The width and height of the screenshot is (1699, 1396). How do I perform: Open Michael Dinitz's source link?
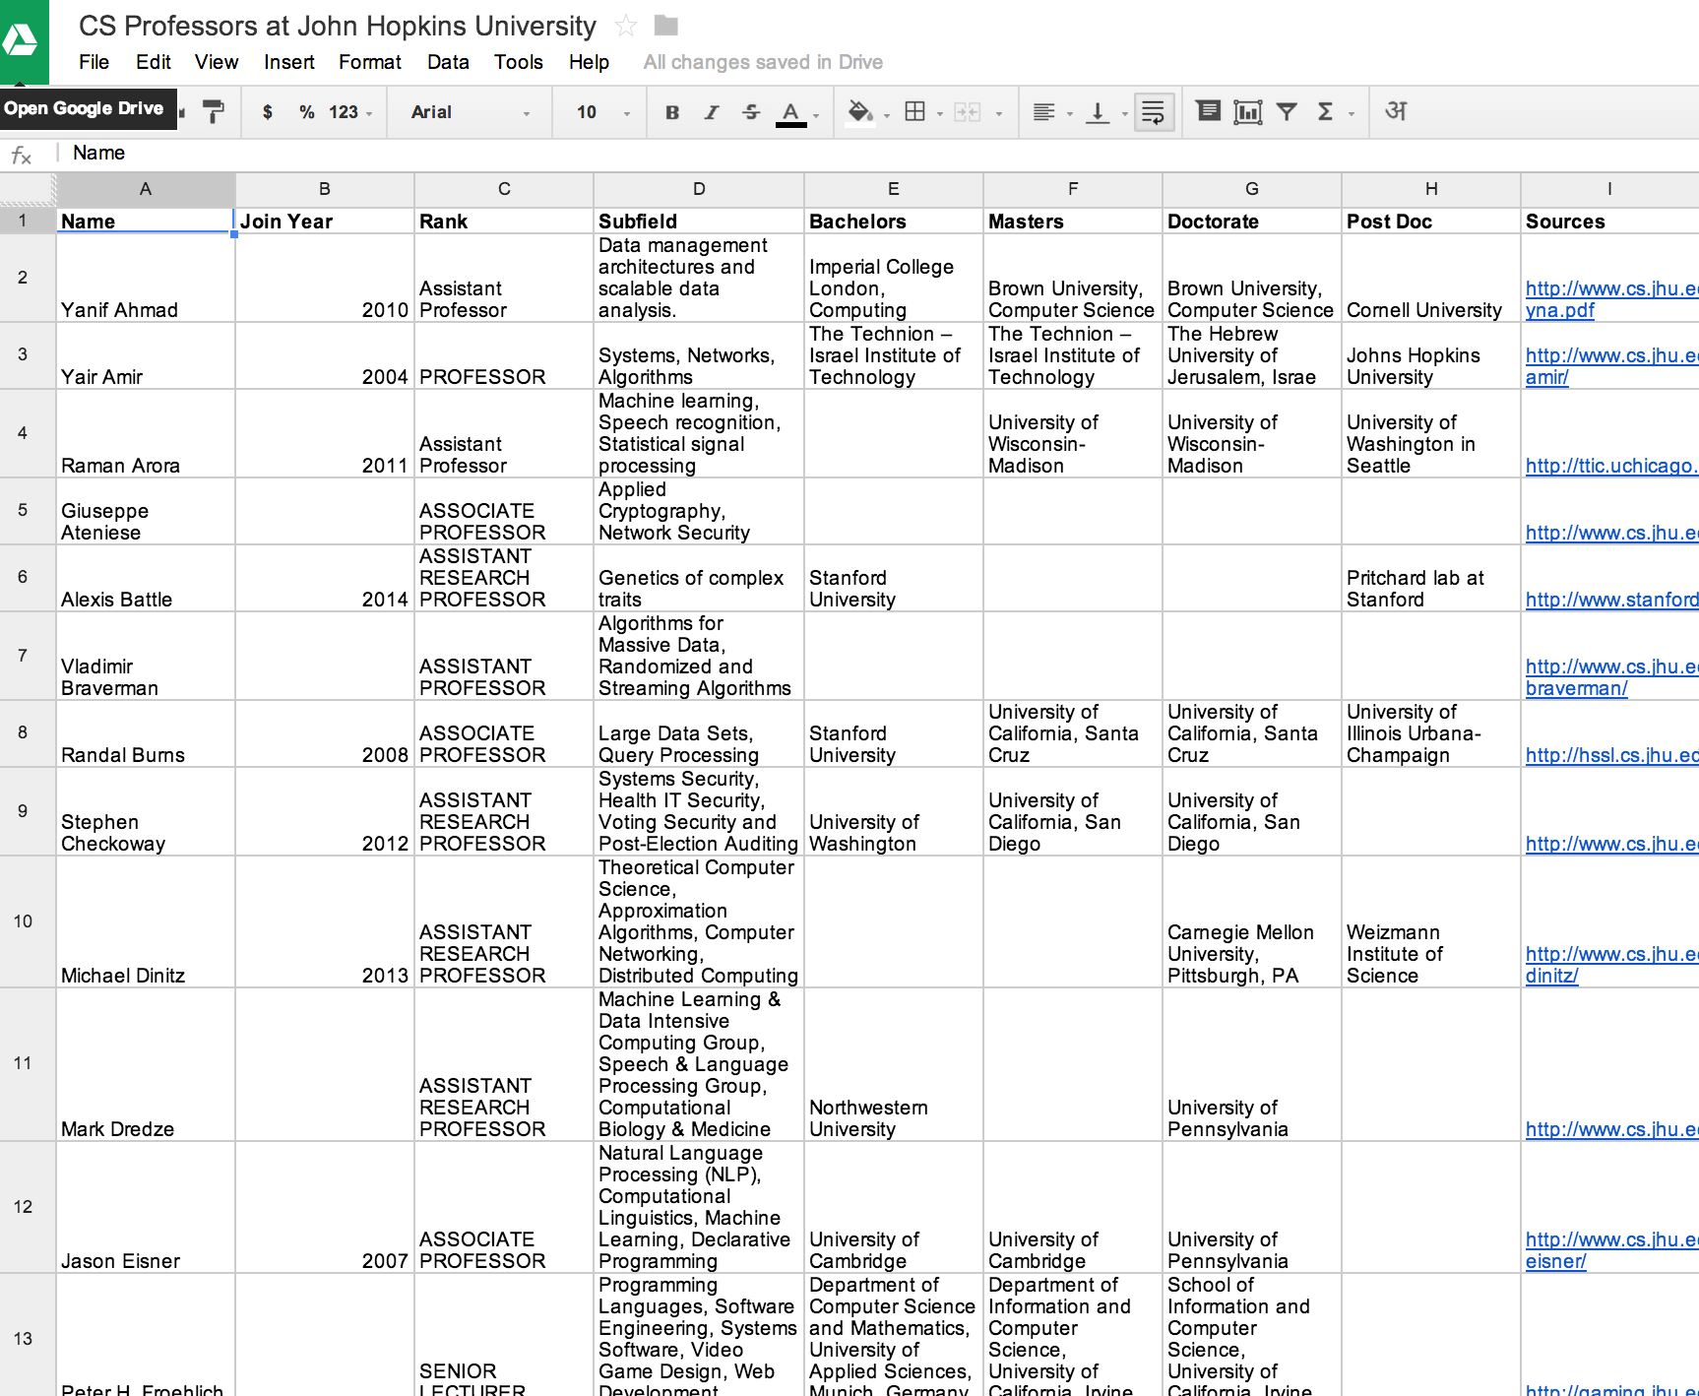1611,964
